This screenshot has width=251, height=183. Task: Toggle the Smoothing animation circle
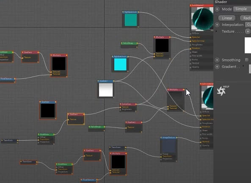(217, 60)
